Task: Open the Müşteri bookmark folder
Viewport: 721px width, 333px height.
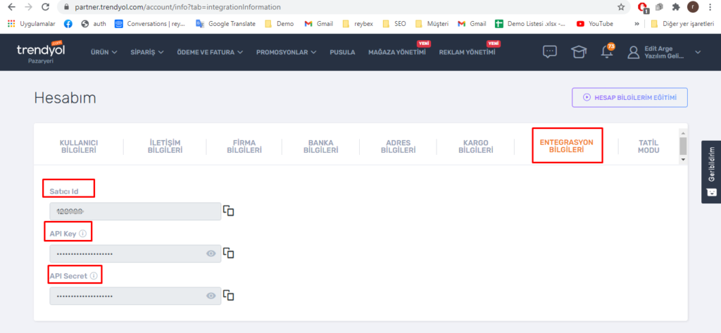Action: click(432, 23)
